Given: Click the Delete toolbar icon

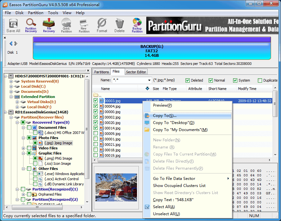Looking at the screenshot, I should pyautogui.click(x=120, y=26).
